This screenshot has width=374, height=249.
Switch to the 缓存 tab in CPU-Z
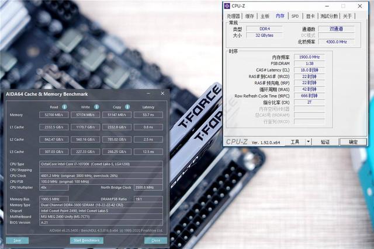(250, 16)
